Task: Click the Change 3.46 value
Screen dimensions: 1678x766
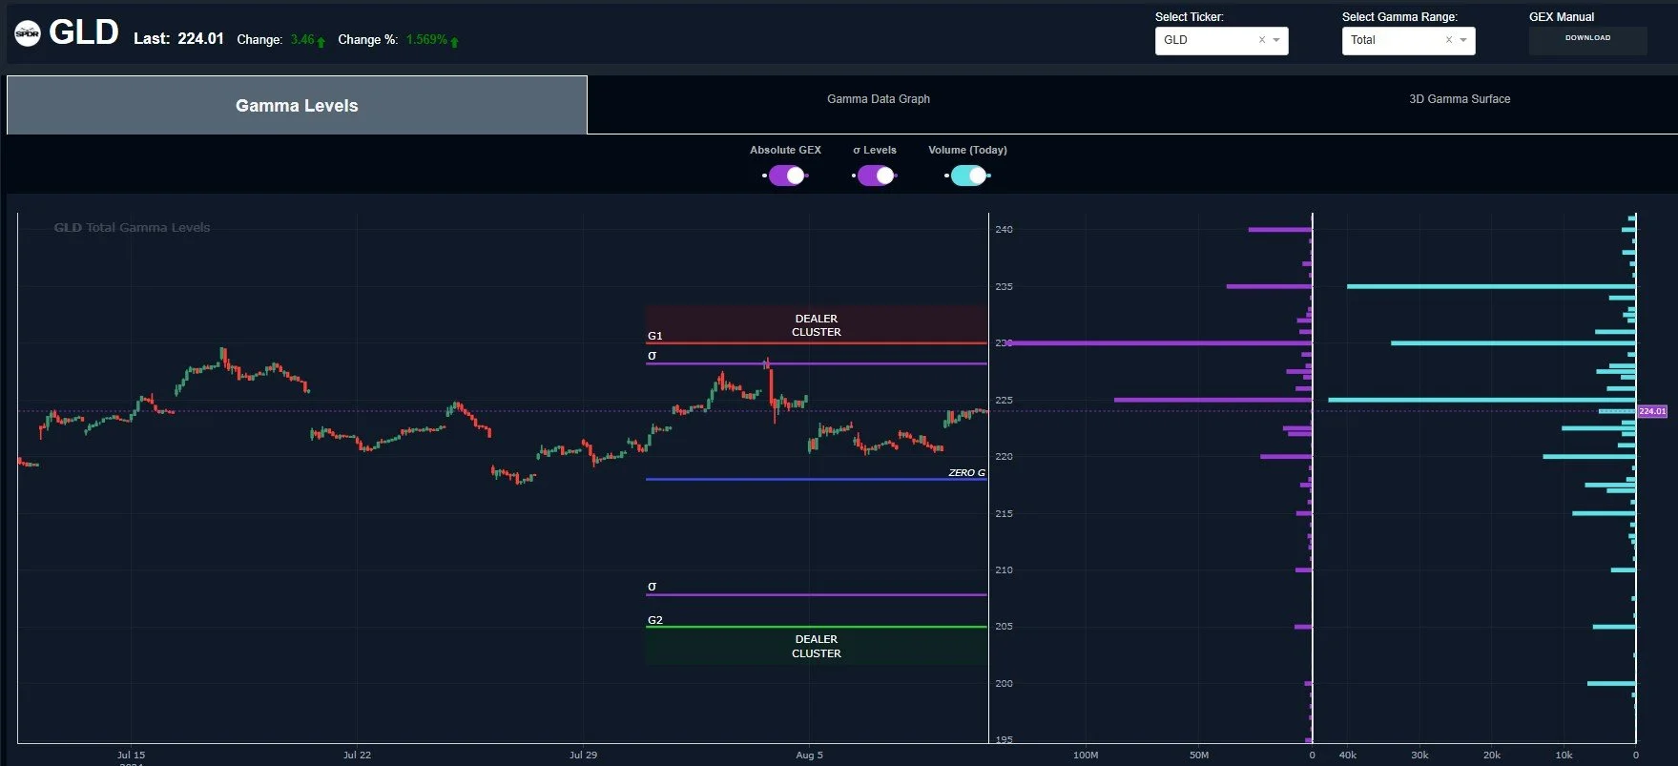Action: (x=302, y=40)
